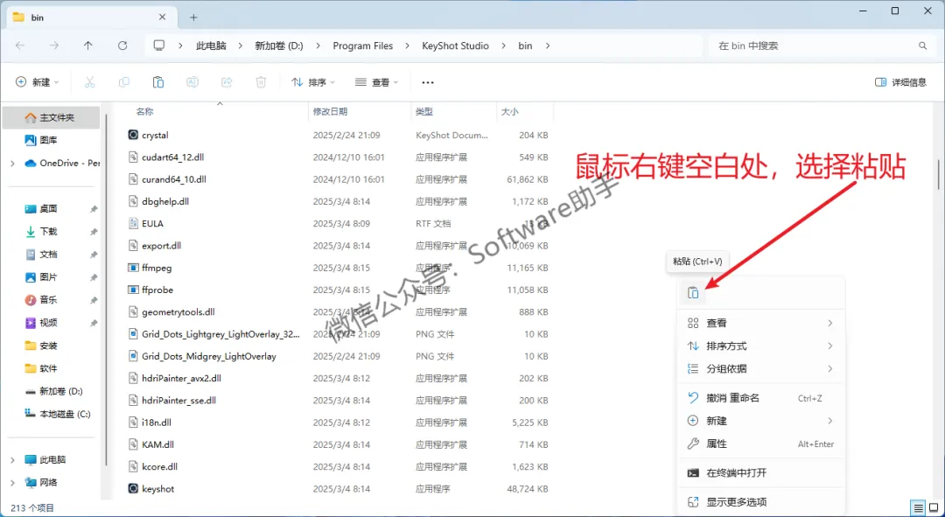Click Program Files breadcrumb
Viewport: 945px width, 517px height.
(x=363, y=45)
